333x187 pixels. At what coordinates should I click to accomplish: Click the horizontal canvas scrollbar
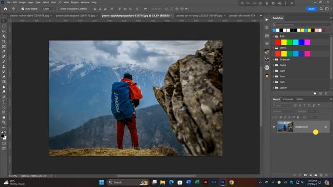click(156, 176)
